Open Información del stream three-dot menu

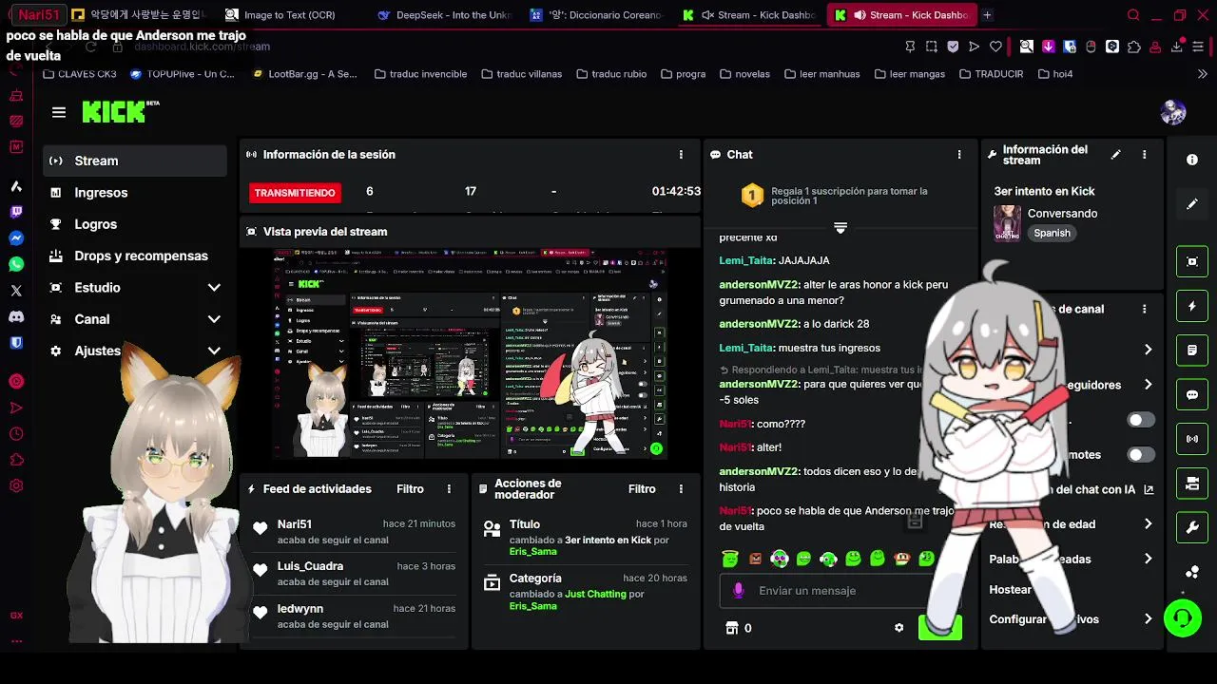tap(1145, 154)
